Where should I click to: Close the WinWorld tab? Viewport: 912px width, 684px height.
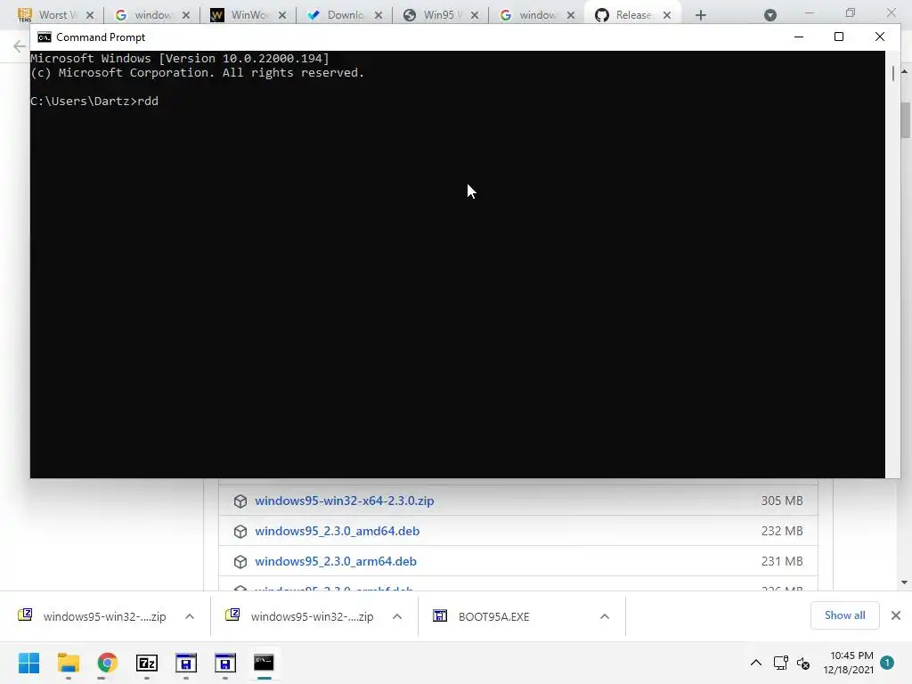click(x=282, y=16)
